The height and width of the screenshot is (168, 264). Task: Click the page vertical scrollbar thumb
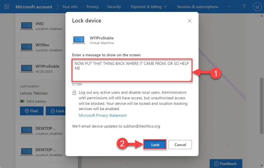click(262, 106)
